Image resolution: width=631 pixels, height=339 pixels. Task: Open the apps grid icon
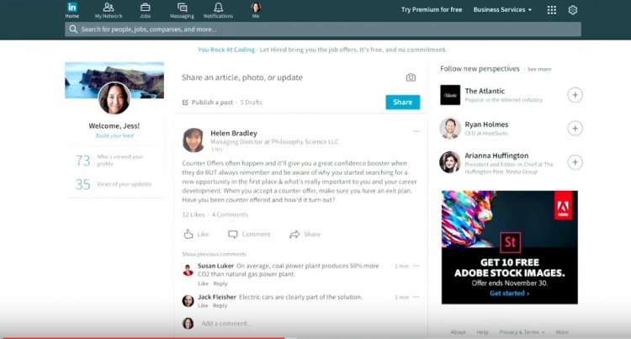coord(552,10)
